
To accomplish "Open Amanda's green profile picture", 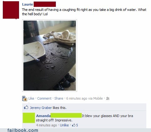I will coord(29,118).
